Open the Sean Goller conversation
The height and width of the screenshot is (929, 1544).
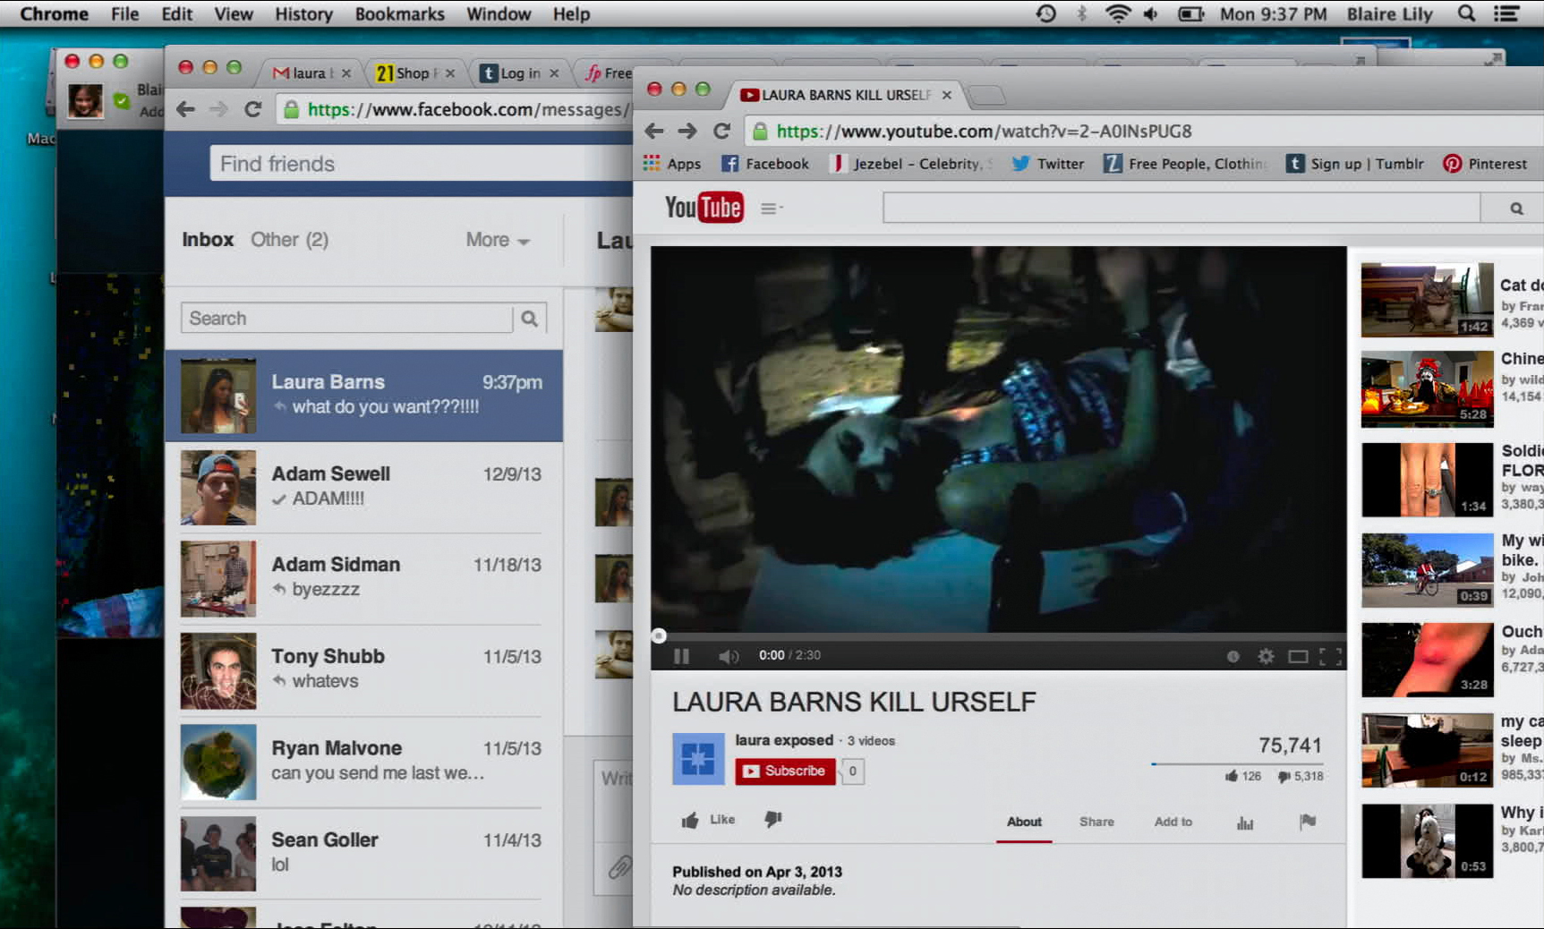tap(364, 853)
